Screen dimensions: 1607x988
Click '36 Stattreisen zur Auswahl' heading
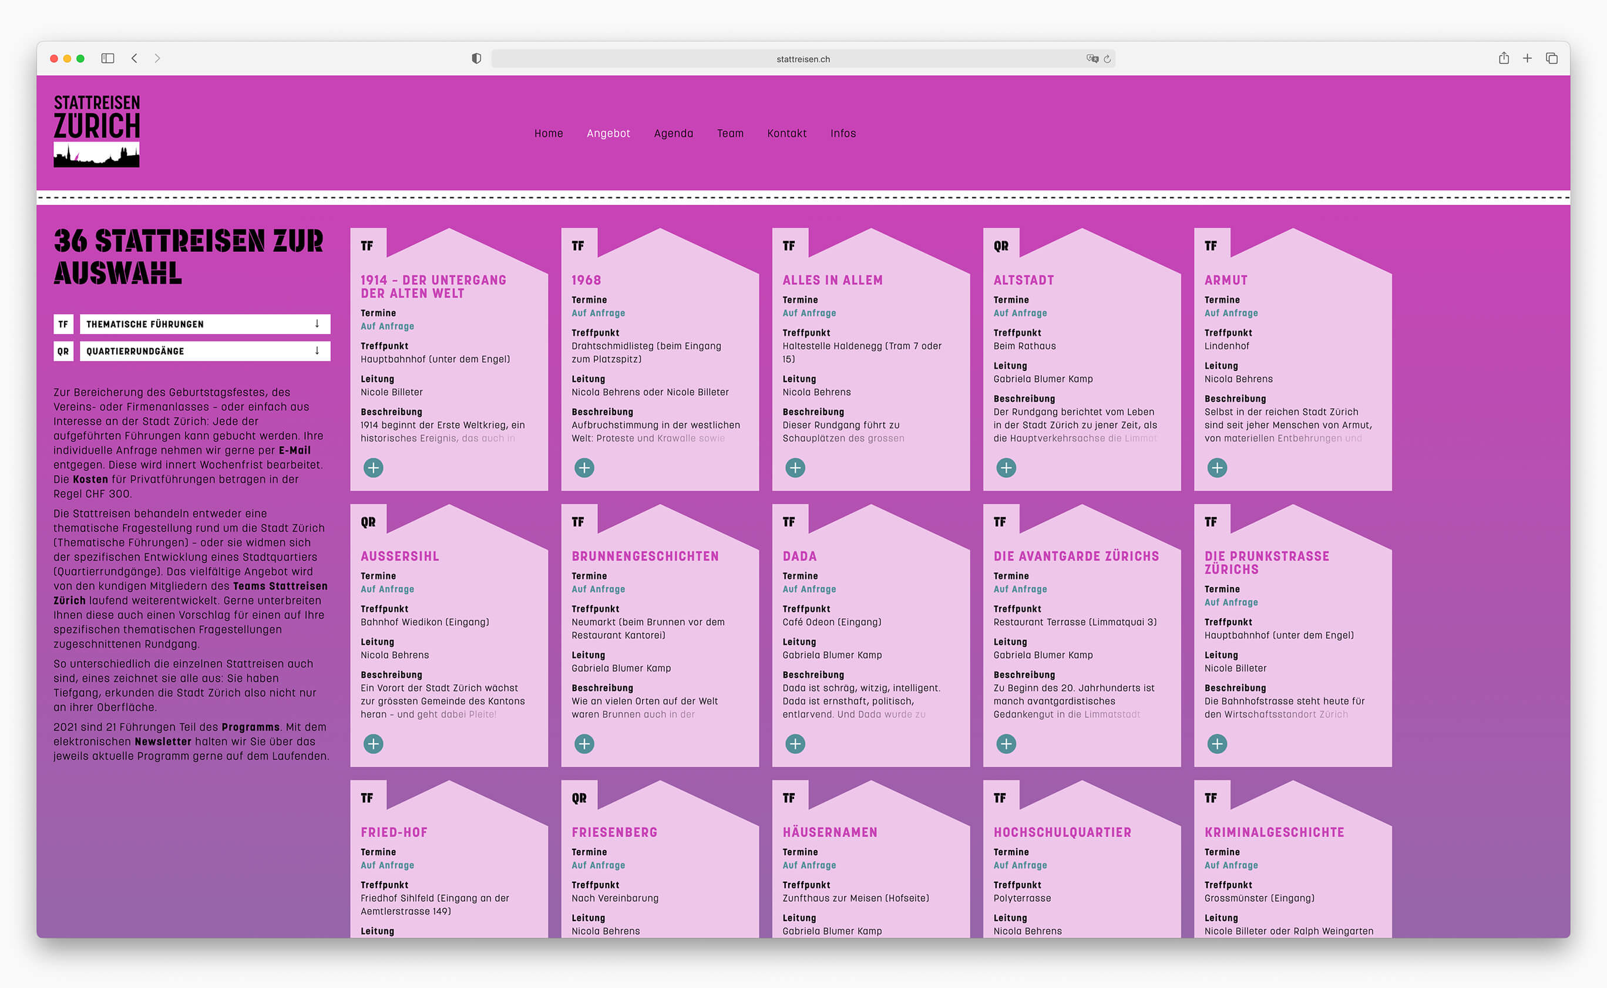click(189, 257)
